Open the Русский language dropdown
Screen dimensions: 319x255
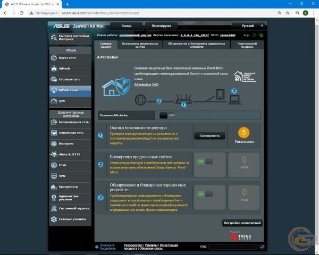point(248,26)
